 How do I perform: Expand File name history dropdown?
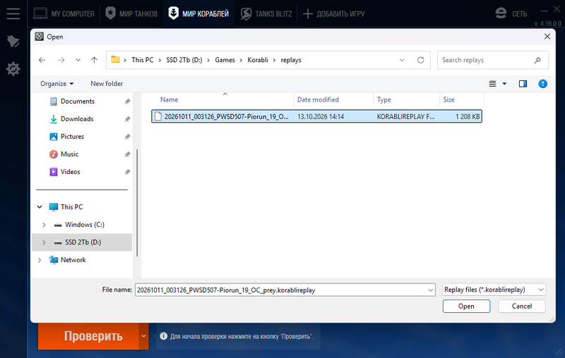pos(431,290)
